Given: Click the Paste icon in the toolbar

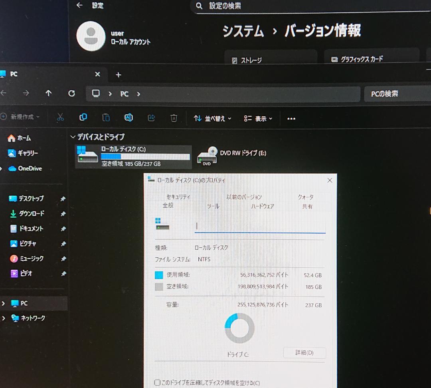Looking at the screenshot, I should pyautogui.click(x=106, y=117).
